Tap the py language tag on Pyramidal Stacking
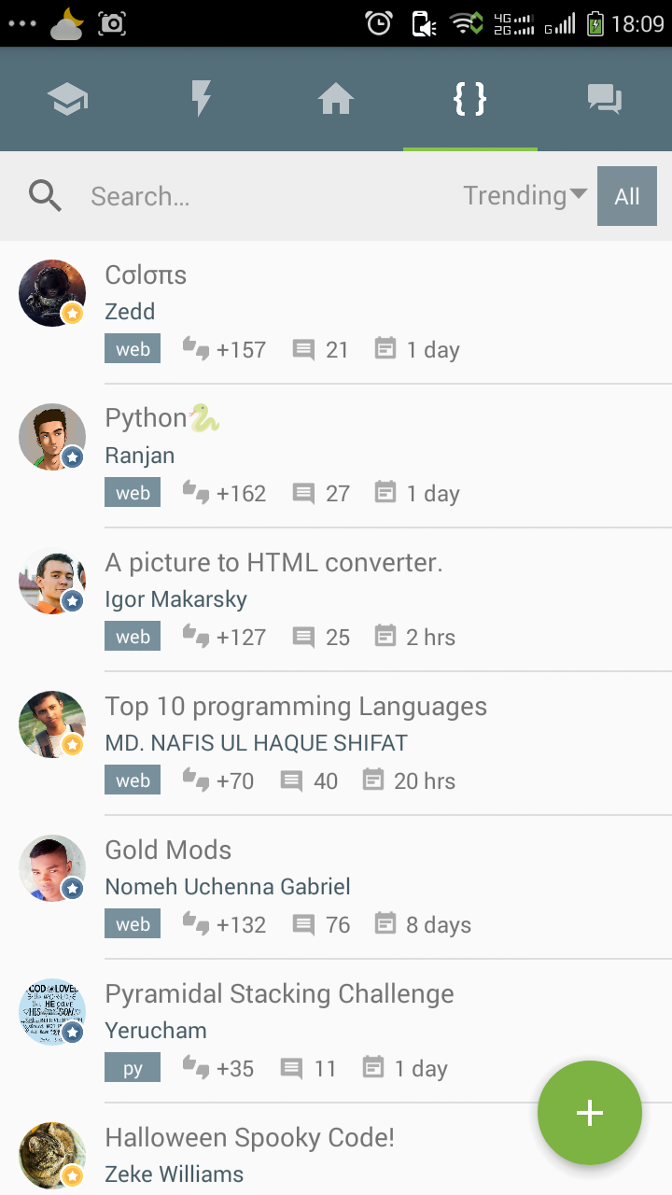 133,1068
